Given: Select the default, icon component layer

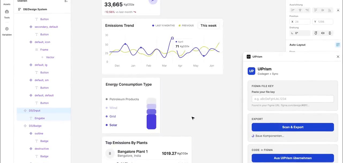Looking at the screenshot, I should (x=42, y=42).
